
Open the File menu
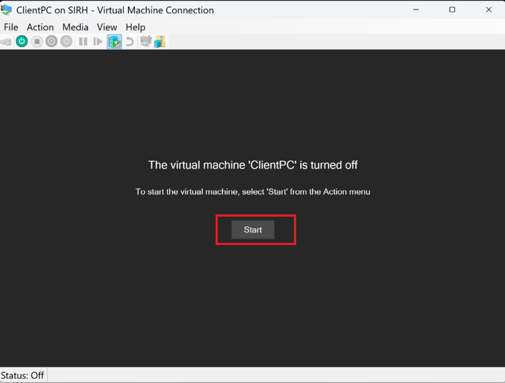[11, 27]
